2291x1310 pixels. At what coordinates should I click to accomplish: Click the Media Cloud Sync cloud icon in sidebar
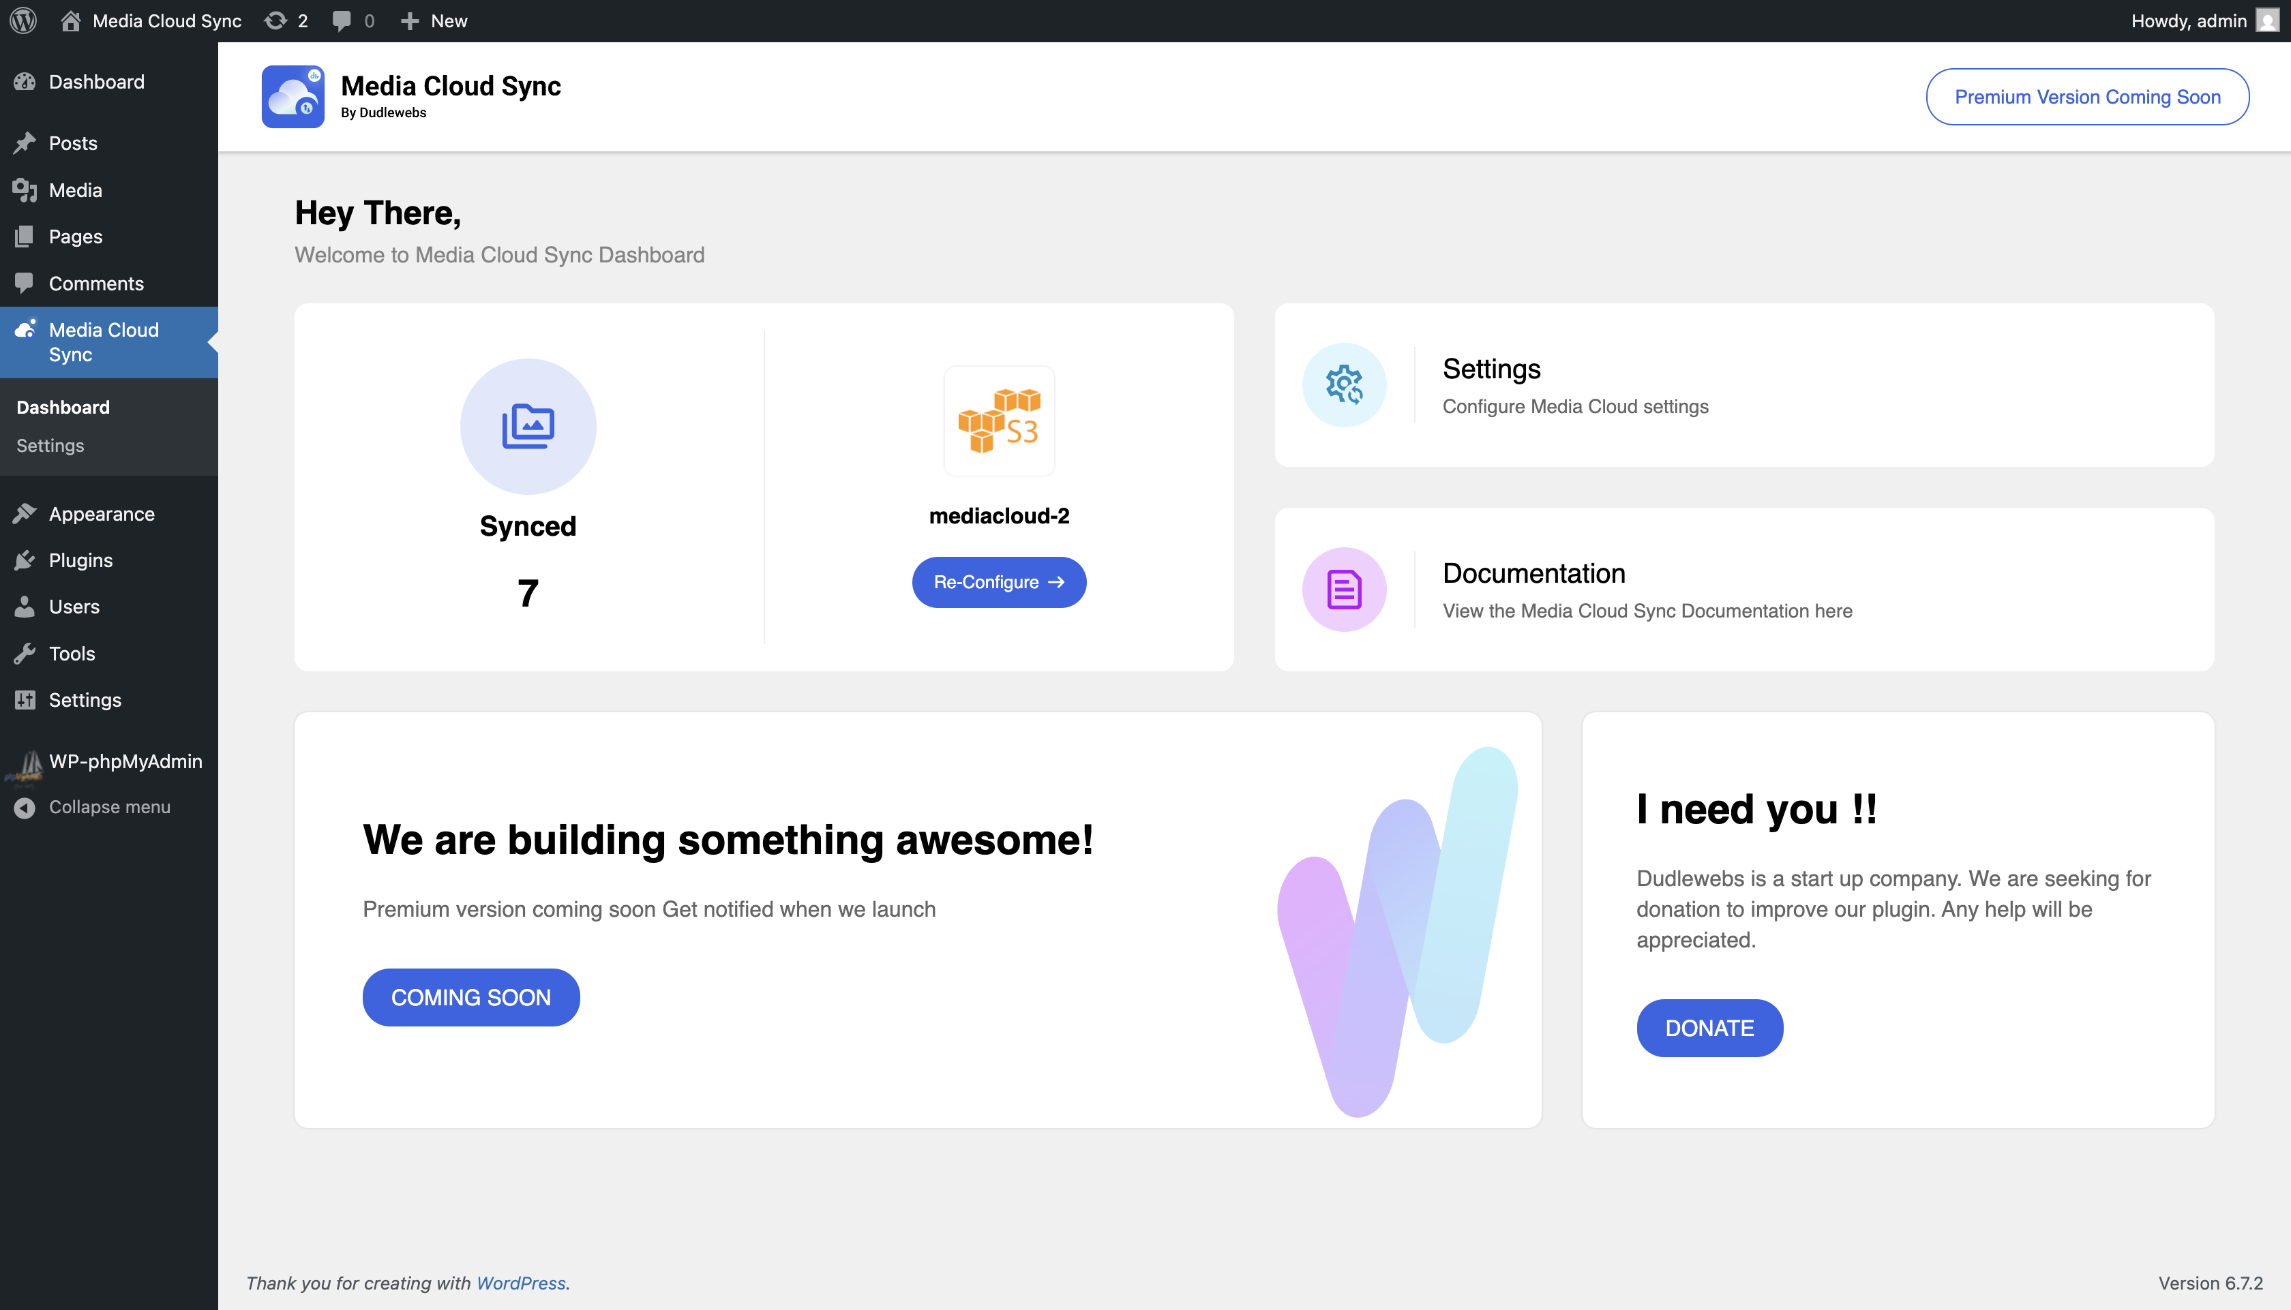click(x=25, y=329)
